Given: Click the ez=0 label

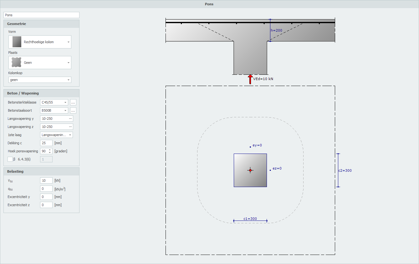Looking at the screenshot, I should (x=277, y=168).
